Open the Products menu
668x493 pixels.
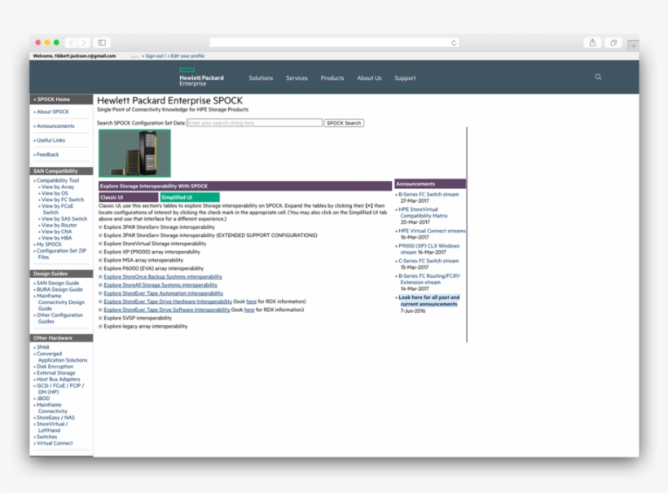(332, 78)
